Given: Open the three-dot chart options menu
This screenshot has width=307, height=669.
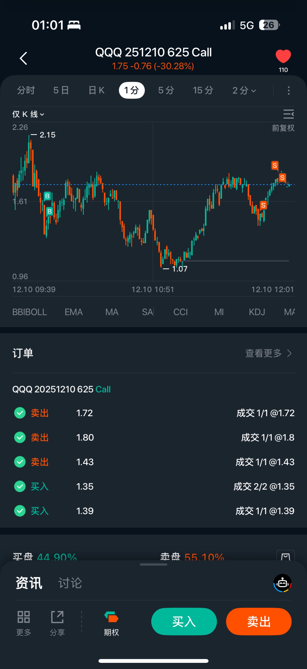Looking at the screenshot, I should click(289, 91).
